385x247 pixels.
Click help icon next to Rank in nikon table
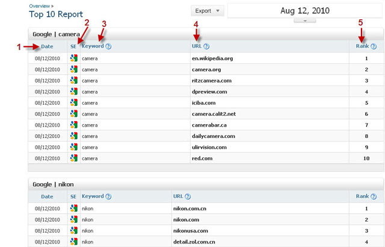coord(374,196)
